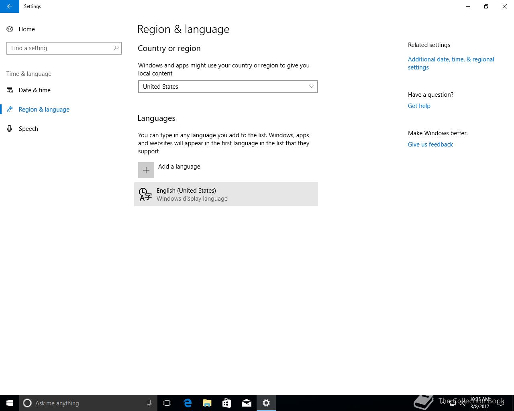Open Region & language page
The image size is (514, 411).
pyautogui.click(x=44, y=110)
